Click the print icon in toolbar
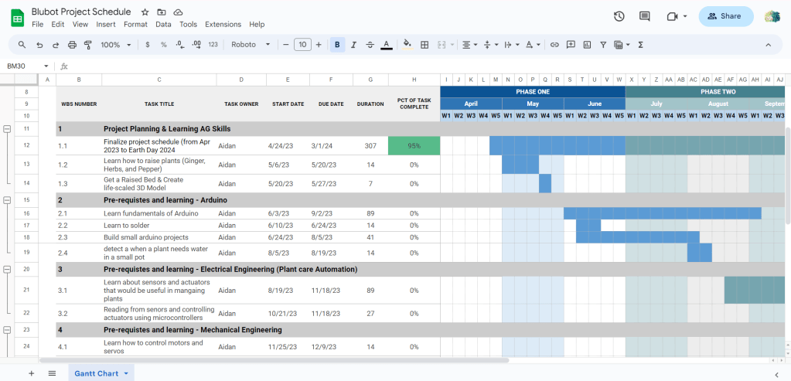Image resolution: width=791 pixels, height=381 pixels. [x=73, y=45]
